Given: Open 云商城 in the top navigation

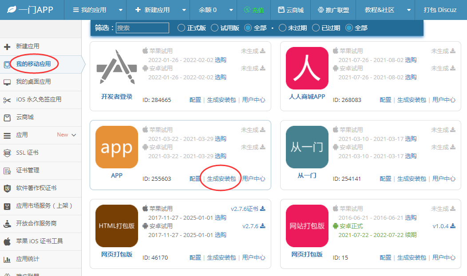Looking at the screenshot, I should click(291, 10).
